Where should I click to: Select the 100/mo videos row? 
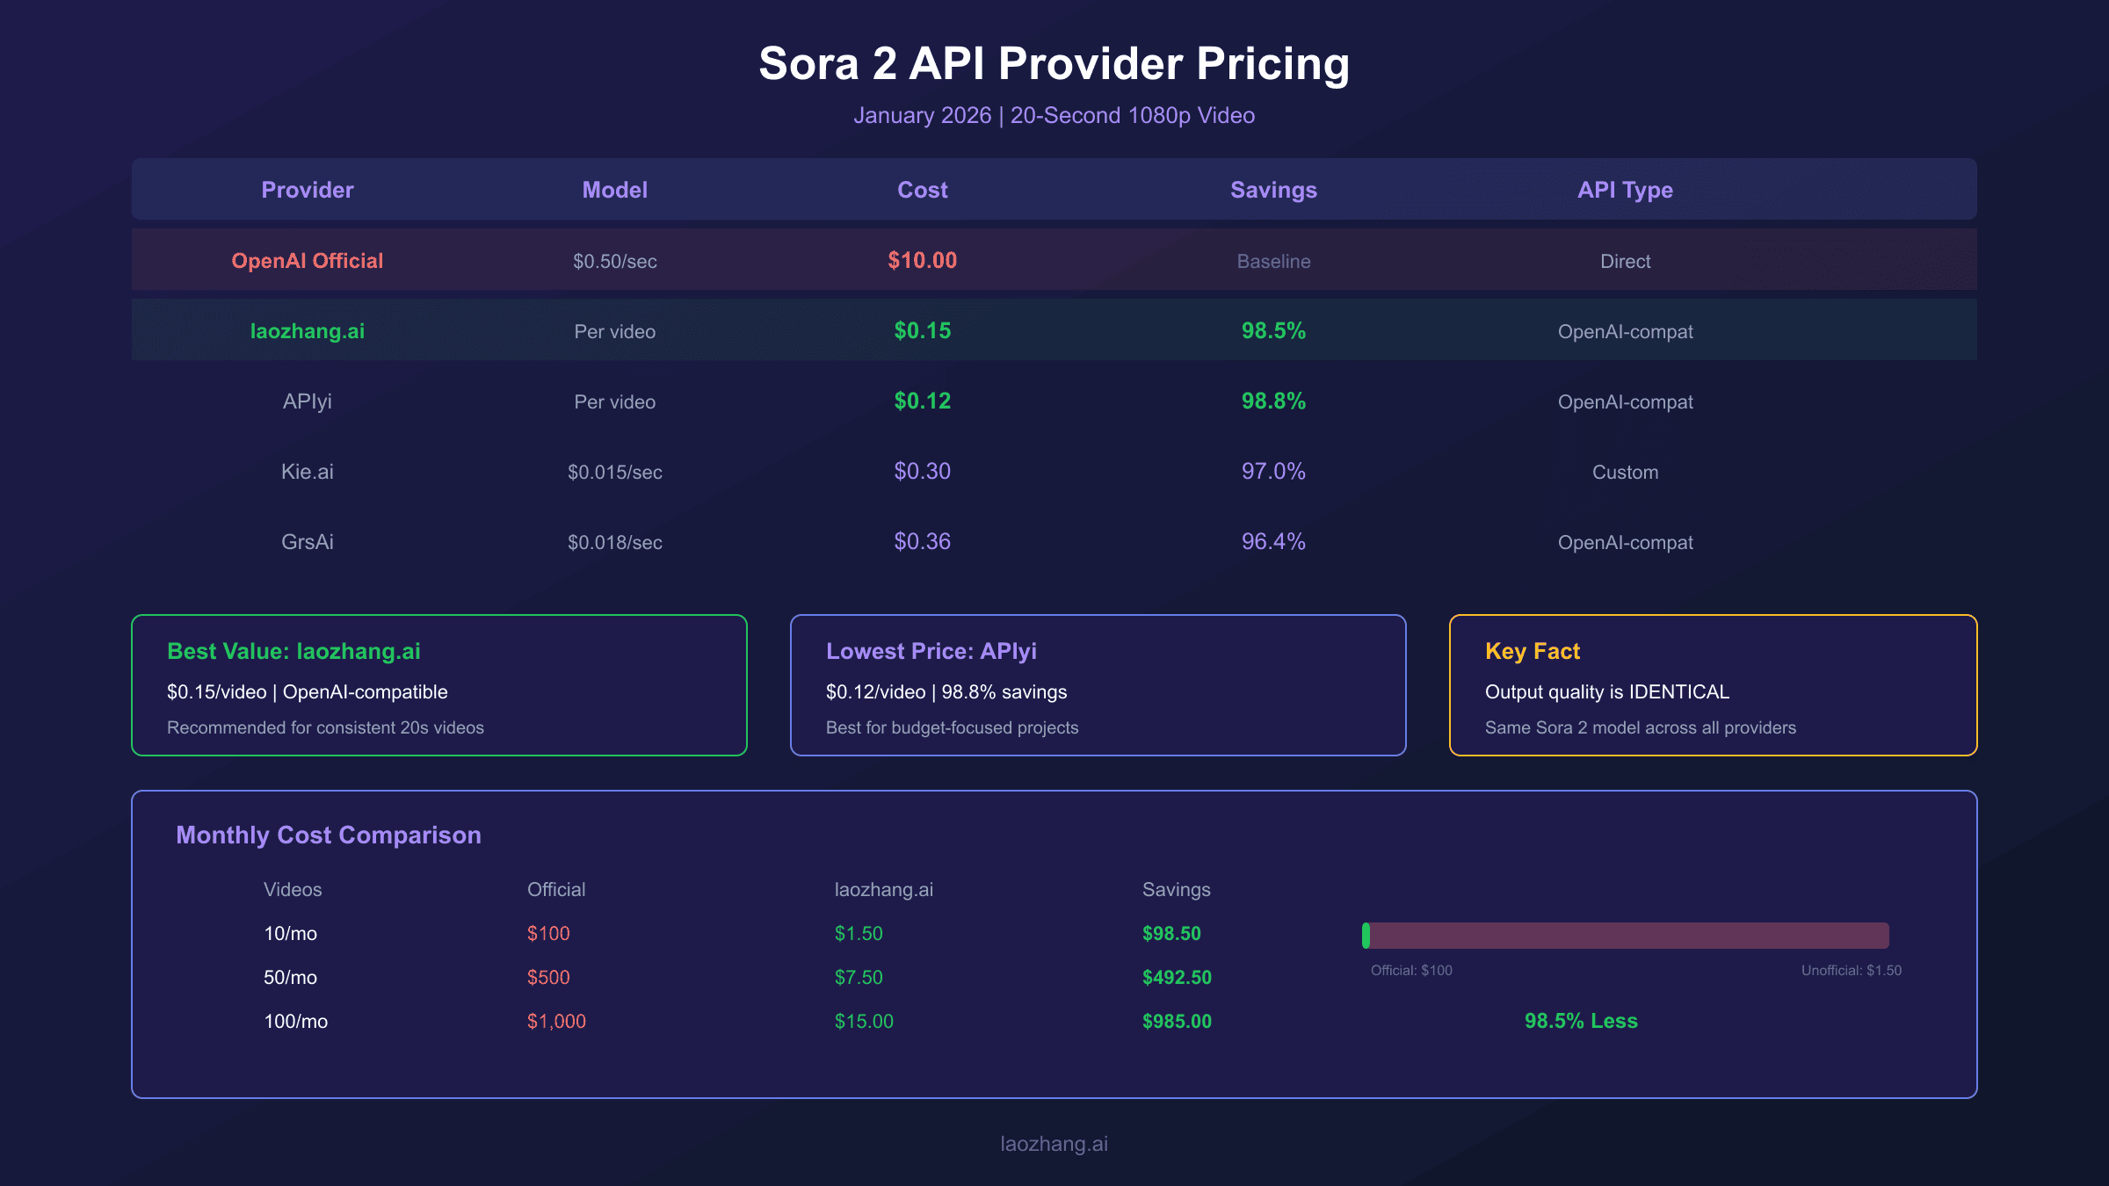pos(295,1021)
